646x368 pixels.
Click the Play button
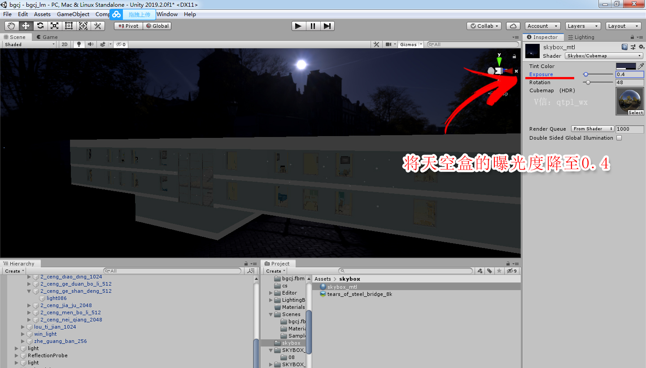pyautogui.click(x=298, y=26)
